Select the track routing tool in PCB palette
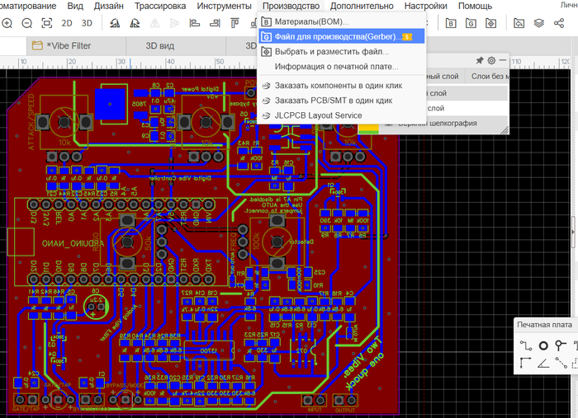 [526, 345]
